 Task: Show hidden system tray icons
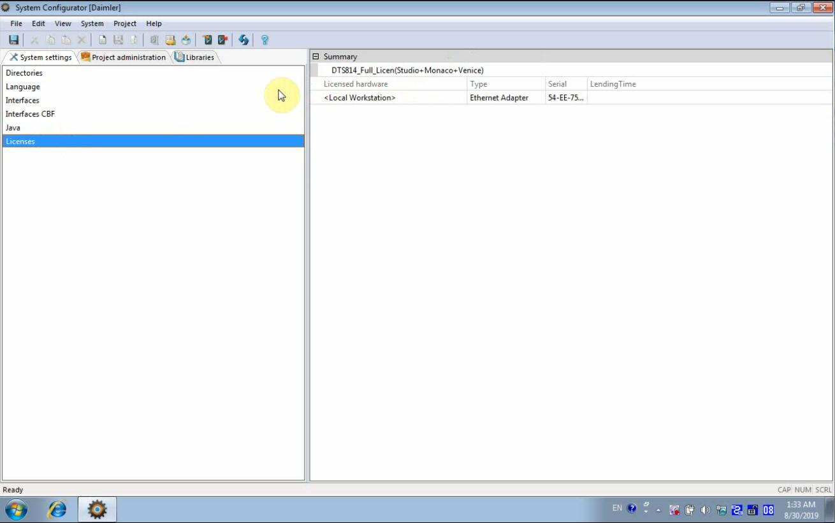click(658, 510)
